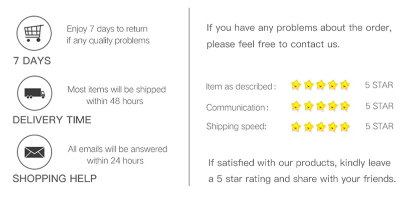401x210 pixels.
Task: Click first star in Item as described row
Action: pos(296,84)
